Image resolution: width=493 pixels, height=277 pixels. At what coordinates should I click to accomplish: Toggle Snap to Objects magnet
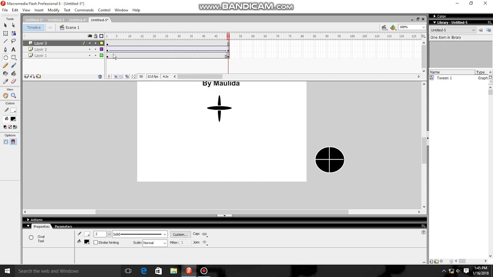[13, 142]
